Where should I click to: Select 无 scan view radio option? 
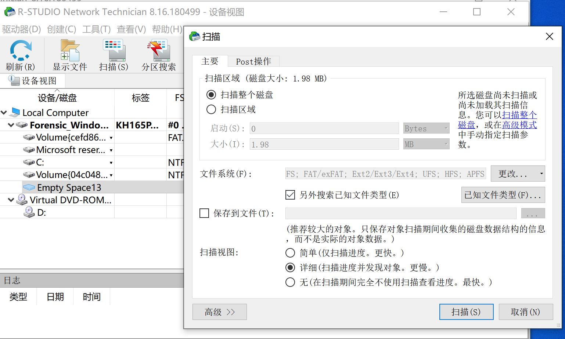click(290, 282)
